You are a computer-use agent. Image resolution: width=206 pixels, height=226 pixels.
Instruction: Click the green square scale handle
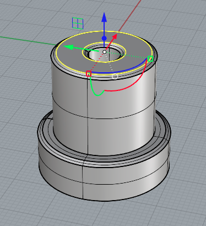(x=150, y=58)
